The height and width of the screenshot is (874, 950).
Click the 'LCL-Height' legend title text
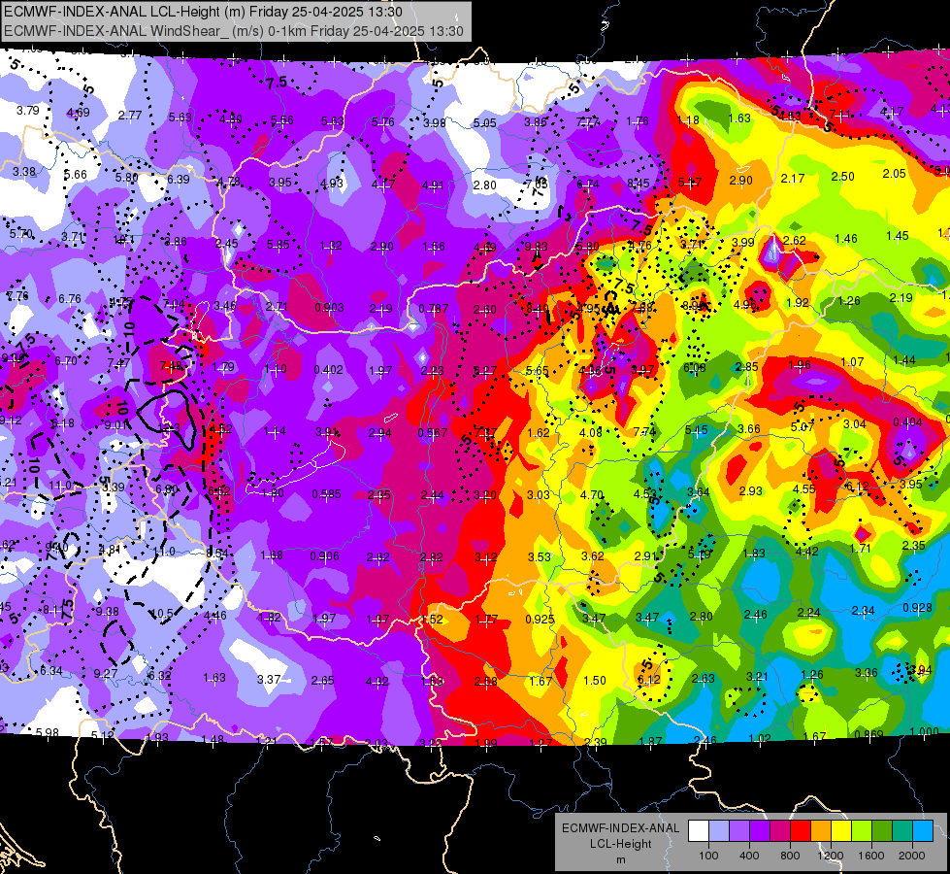click(620, 844)
